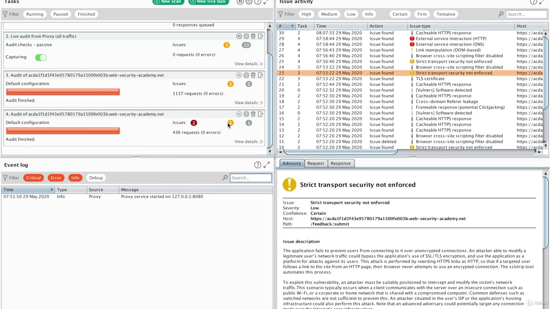
Task: Pause task 2 Live audit from Proxy
Action: tap(239, 36)
